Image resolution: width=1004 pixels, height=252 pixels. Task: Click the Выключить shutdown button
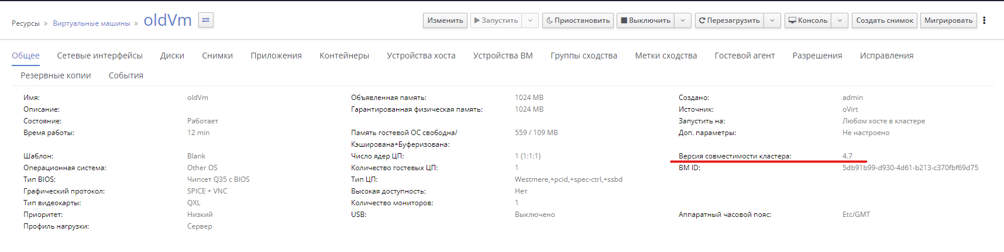coord(645,20)
